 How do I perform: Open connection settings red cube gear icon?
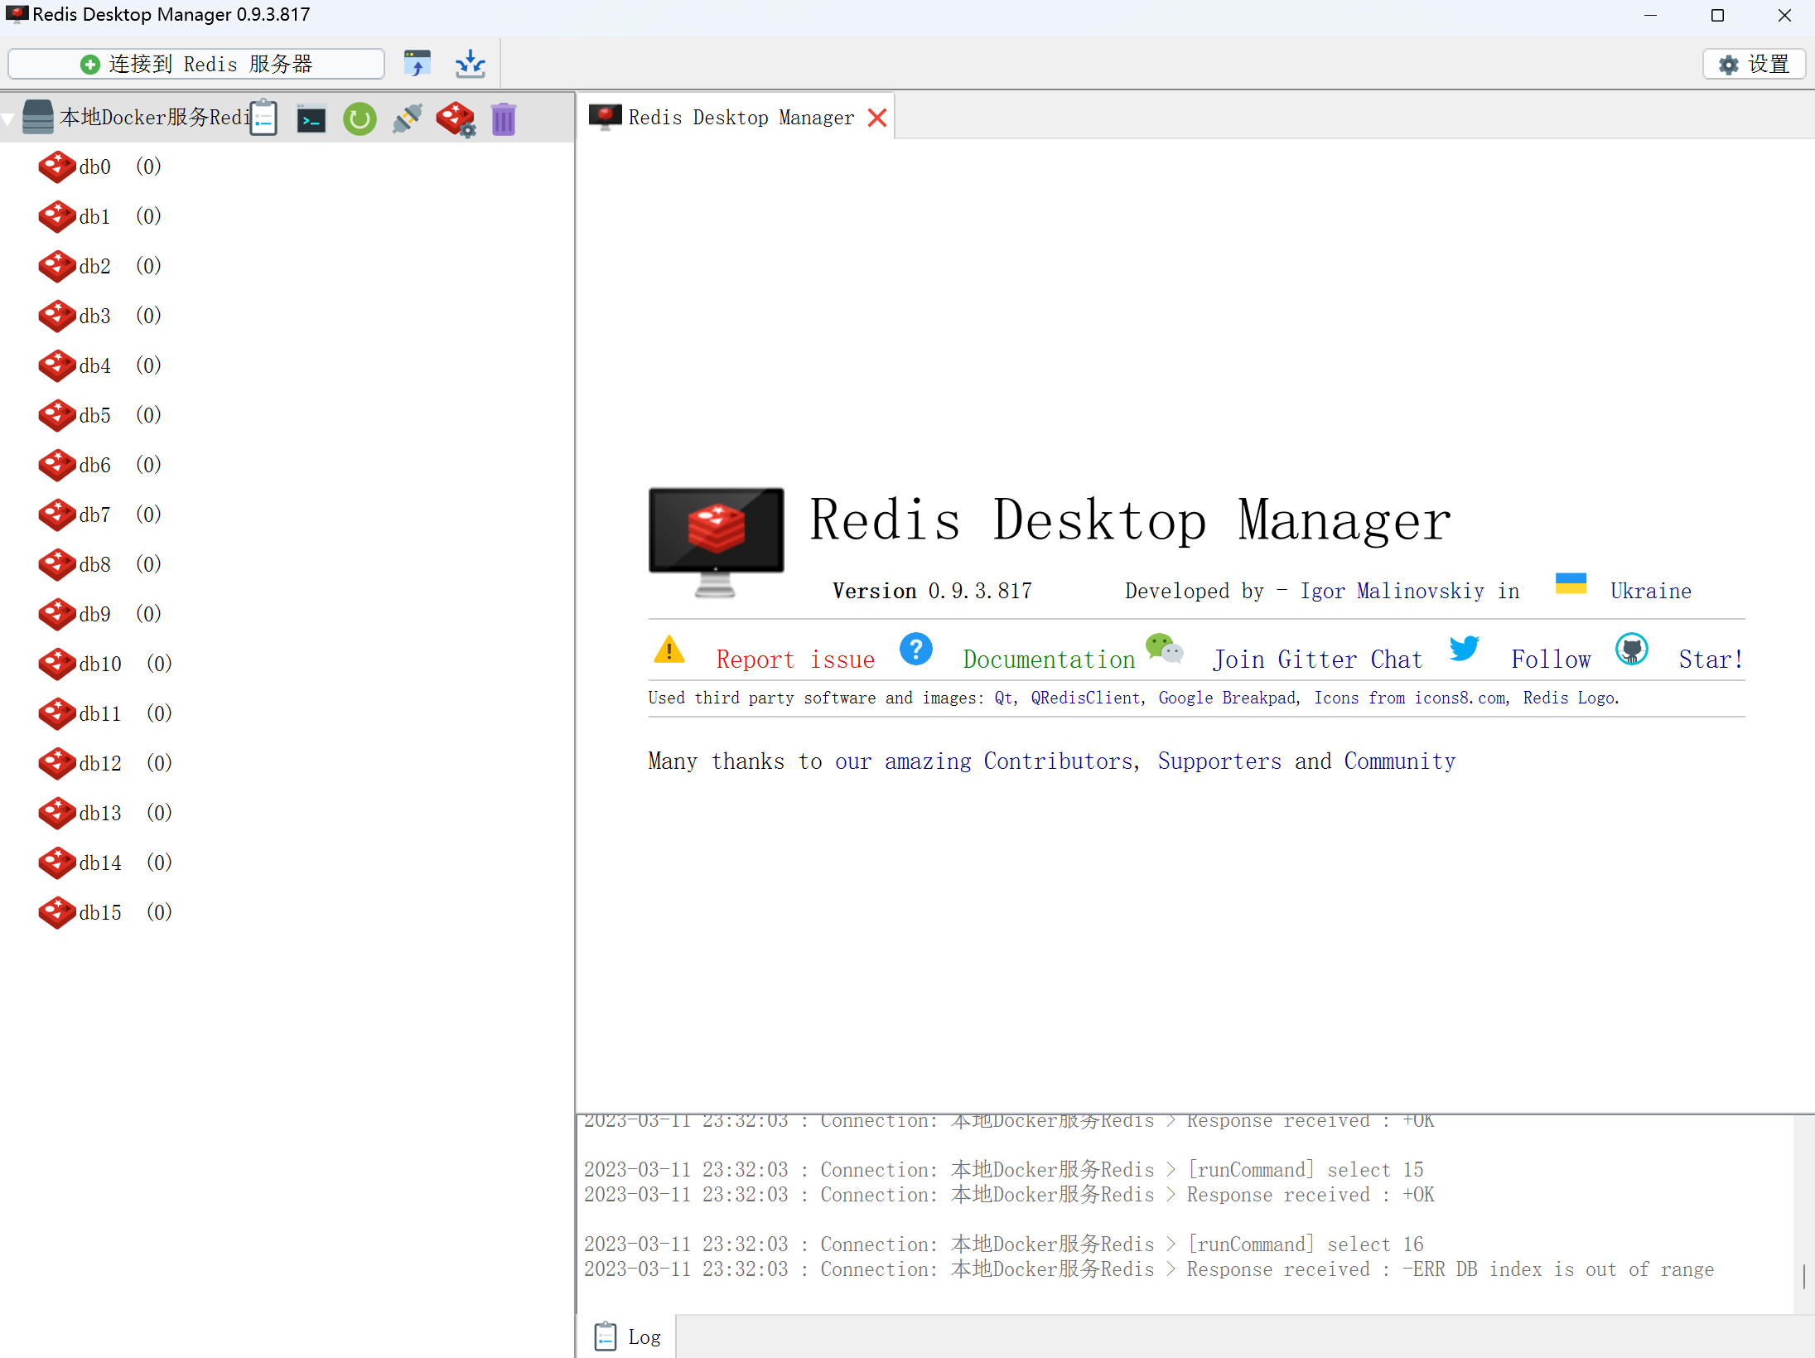(456, 119)
